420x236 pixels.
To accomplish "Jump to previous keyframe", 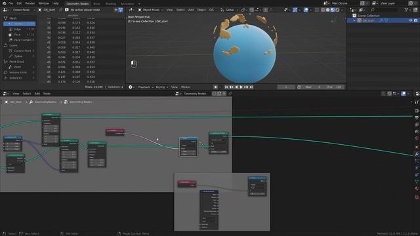I will (232, 87).
